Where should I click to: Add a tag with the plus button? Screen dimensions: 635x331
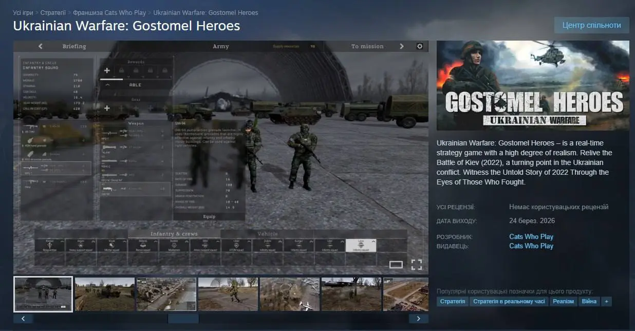pyautogui.click(x=606, y=302)
